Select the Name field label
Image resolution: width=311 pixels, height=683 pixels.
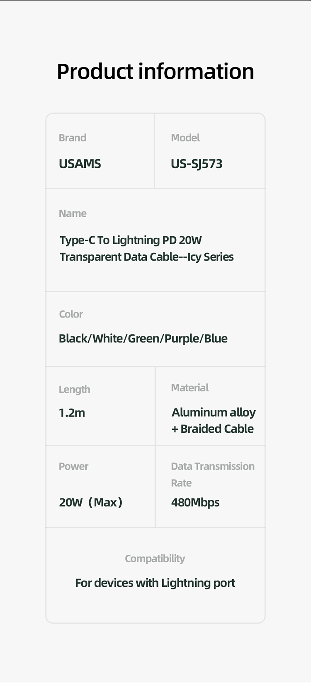click(73, 213)
